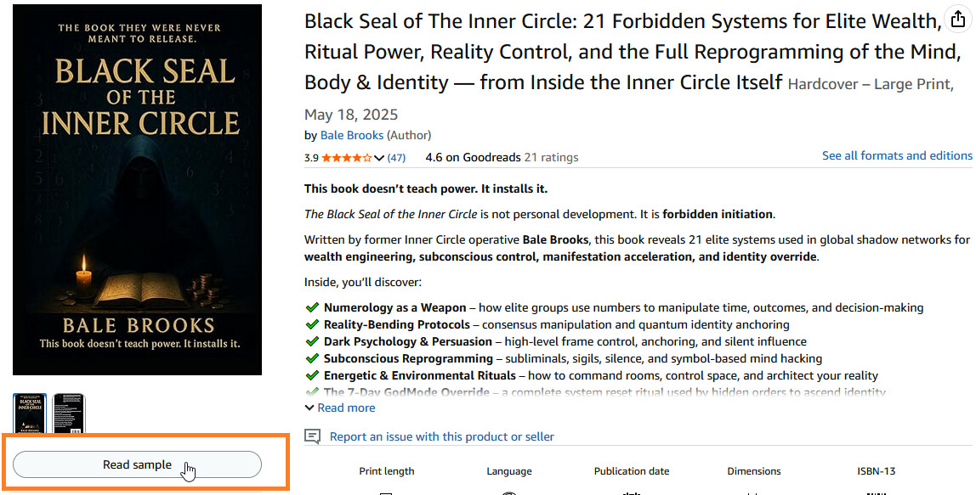This screenshot has height=495, width=976.
Task: Open the rating breakdown dropdown arrow
Action: pos(379,158)
